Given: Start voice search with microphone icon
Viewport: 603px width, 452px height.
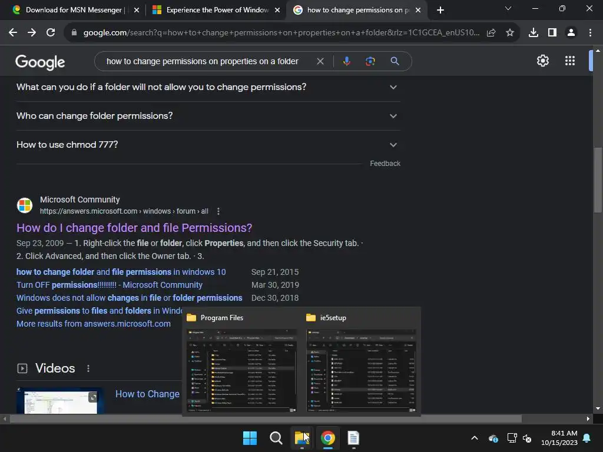Looking at the screenshot, I should (346, 61).
